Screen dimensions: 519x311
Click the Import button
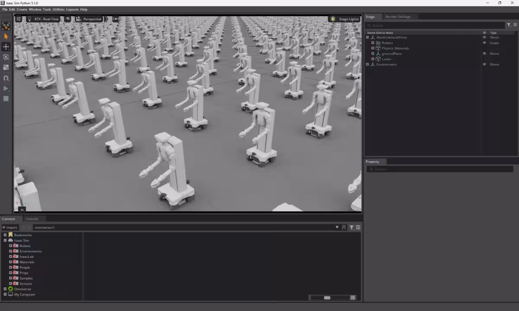[x=10, y=228]
